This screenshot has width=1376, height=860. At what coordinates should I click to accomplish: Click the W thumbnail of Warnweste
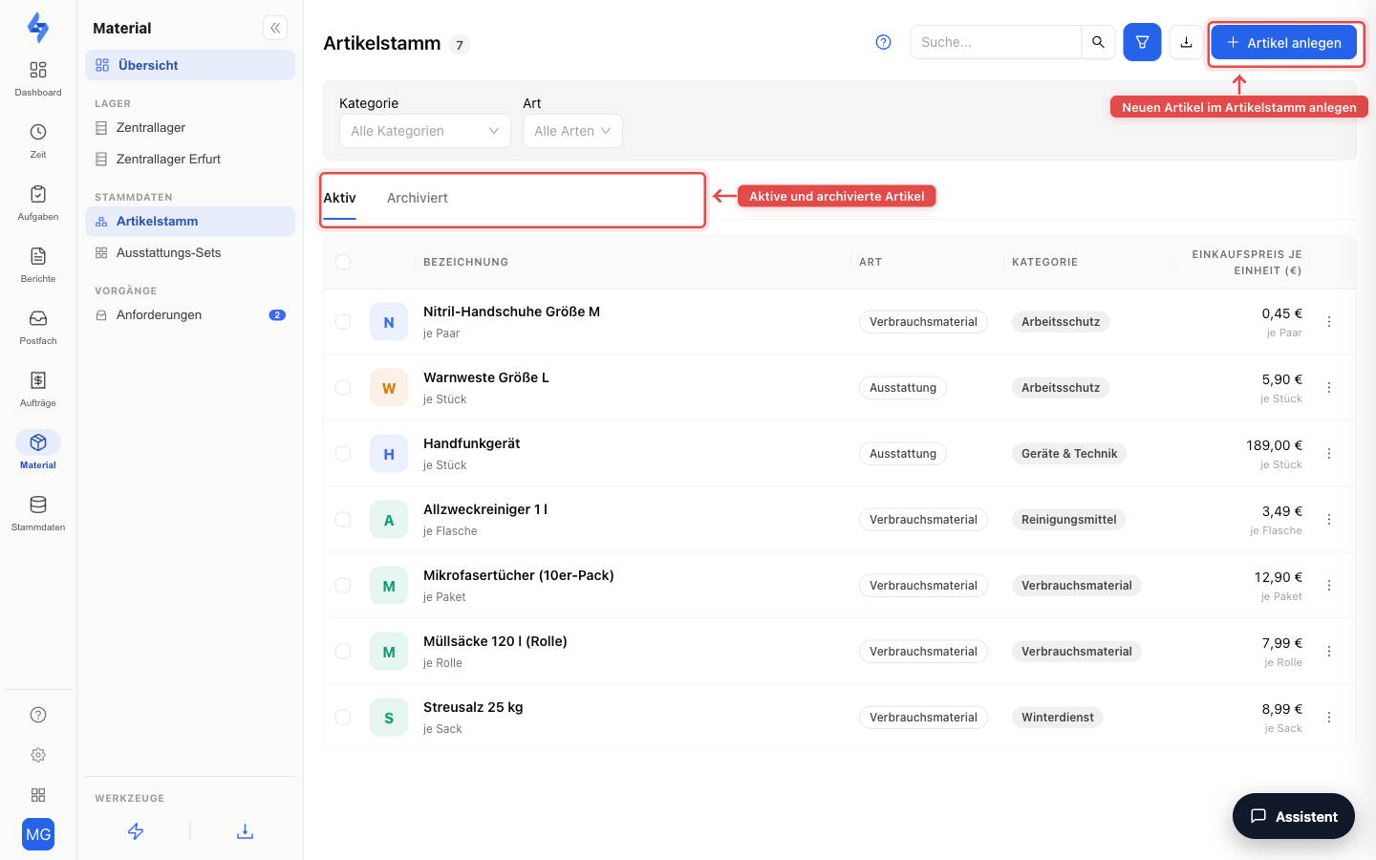(389, 388)
